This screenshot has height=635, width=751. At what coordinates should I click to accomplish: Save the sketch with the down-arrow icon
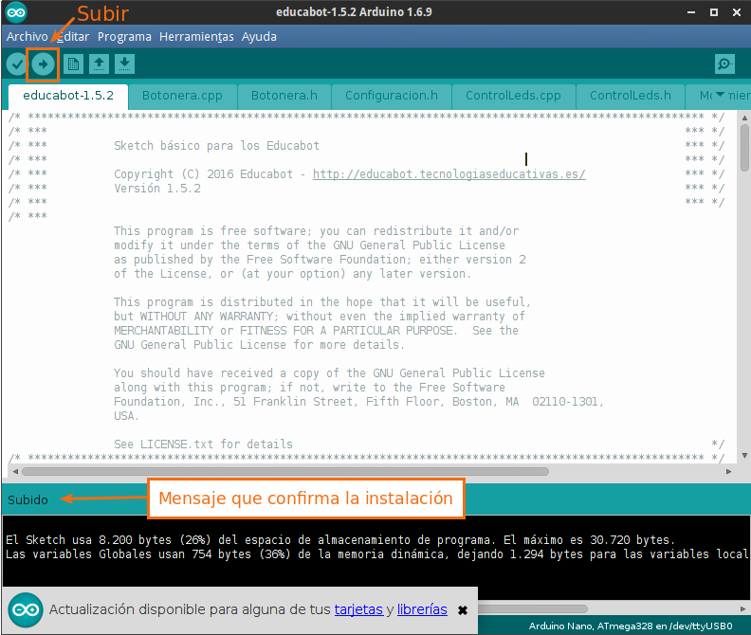124,64
